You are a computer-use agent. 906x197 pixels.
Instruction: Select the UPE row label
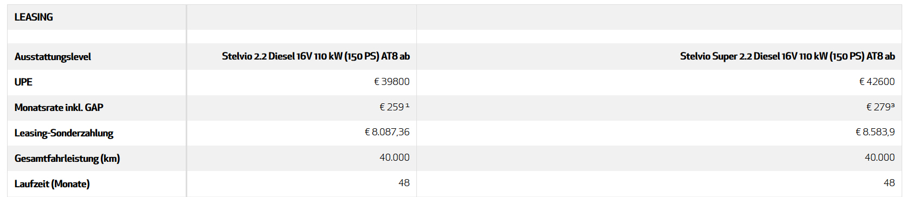pyautogui.click(x=23, y=82)
